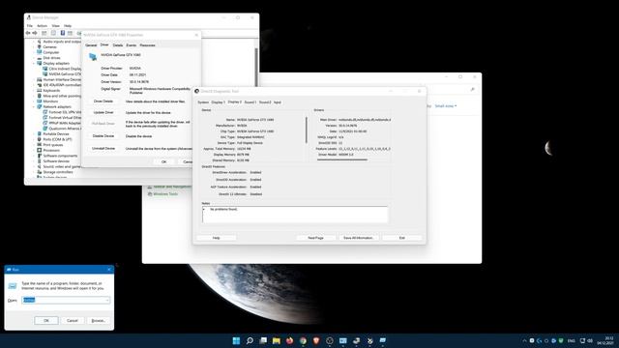Select Disk drives in the device tree

(x=51, y=58)
